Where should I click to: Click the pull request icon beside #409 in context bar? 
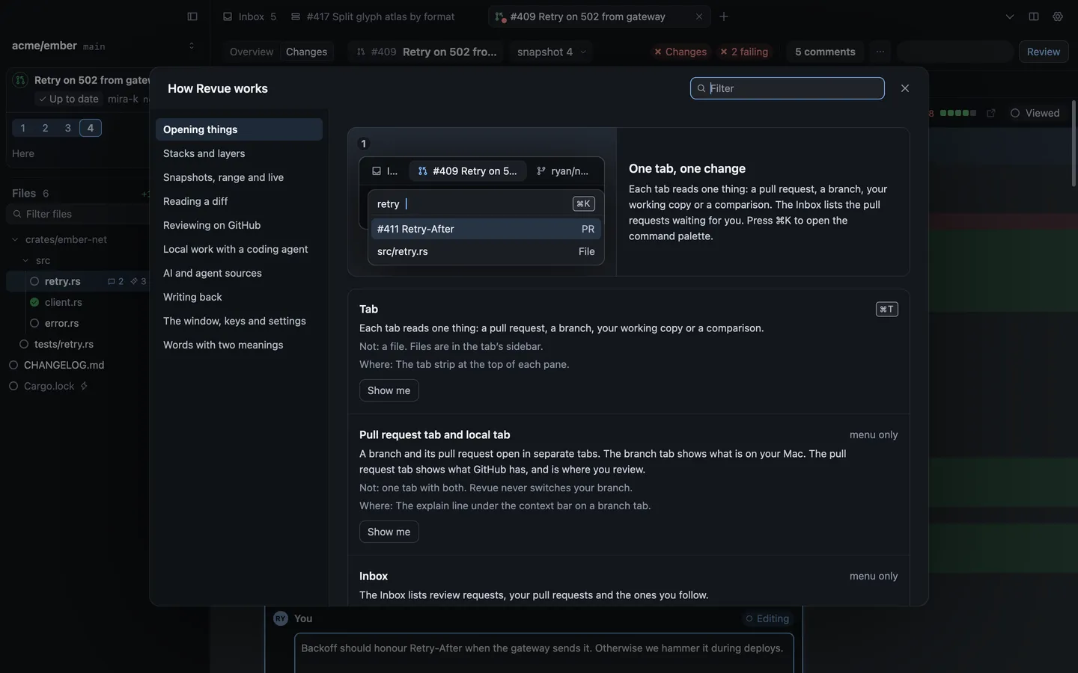tap(361, 52)
